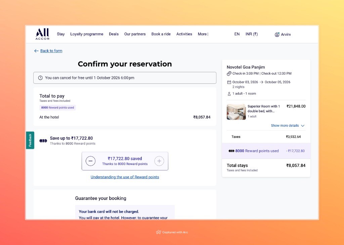This screenshot has height=245, width=344.
Task: Open Book a ride menu
Action: [x=161, y=34]
